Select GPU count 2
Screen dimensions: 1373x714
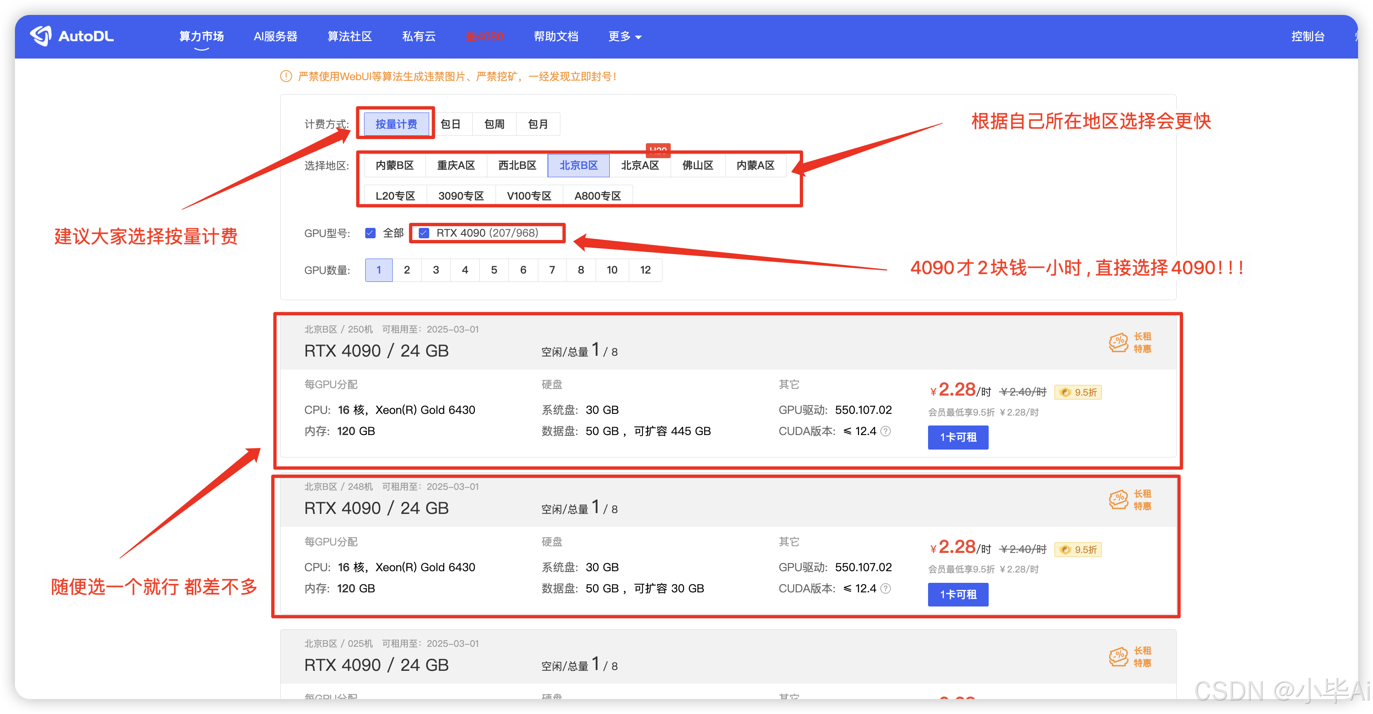point(407,270)
